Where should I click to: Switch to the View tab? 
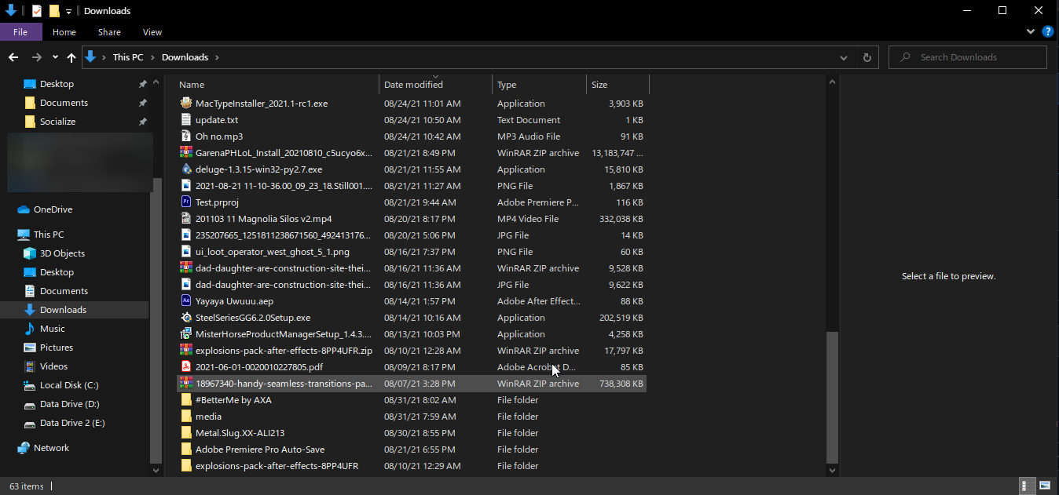point(152,31)
